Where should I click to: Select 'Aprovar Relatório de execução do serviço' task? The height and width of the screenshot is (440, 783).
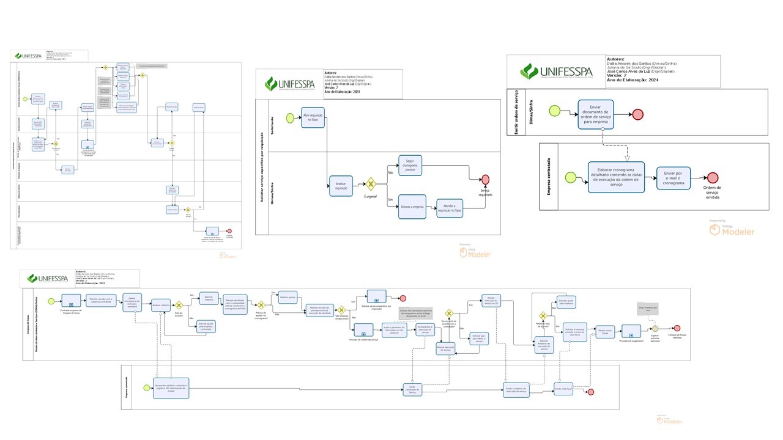tap(544, 345)
